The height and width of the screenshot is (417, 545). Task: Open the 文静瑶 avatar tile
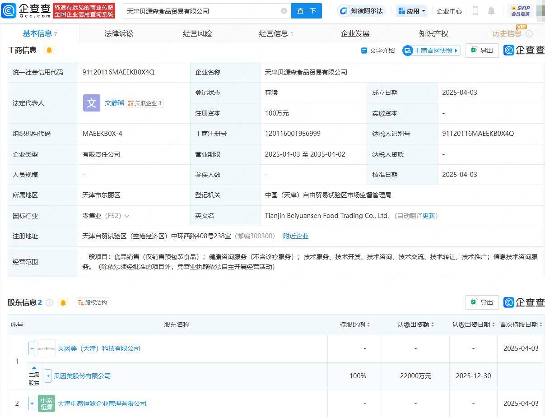pyautogui.click(x=92, y=103)
